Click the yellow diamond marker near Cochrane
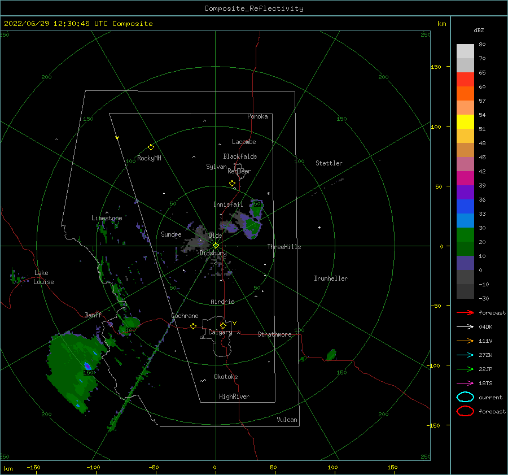Image resolution: width=508 pixels, height=475 pixels. 194,326
